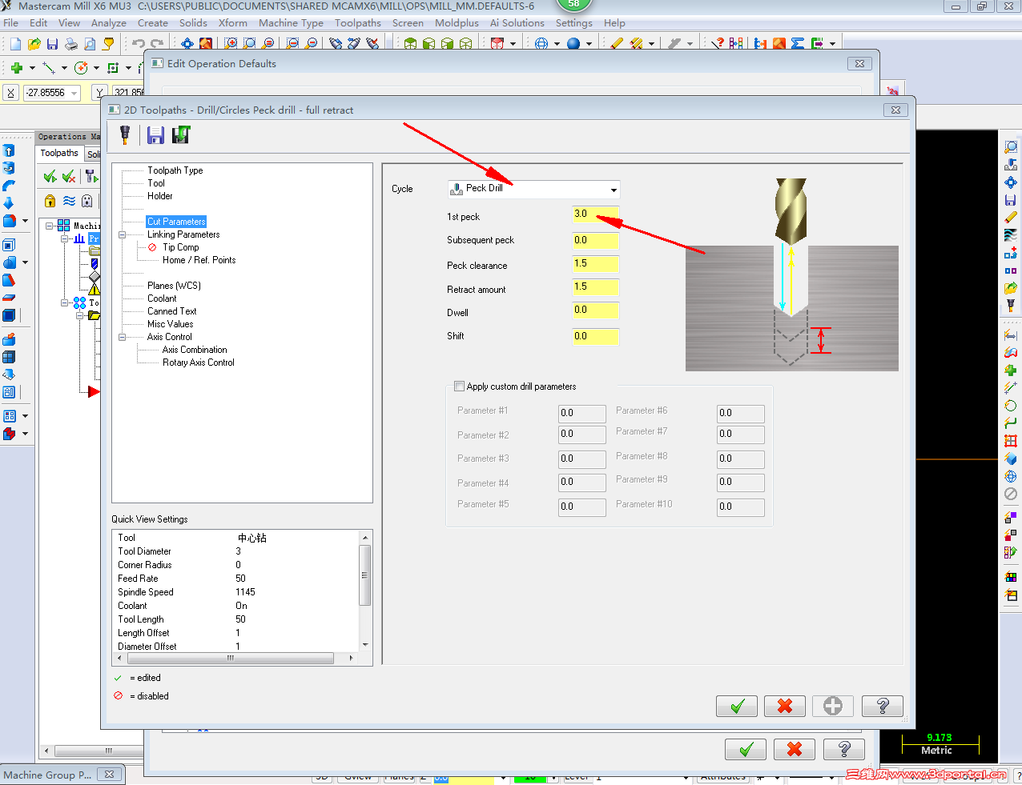
Task: Select Home / Ref. Points tree item
Action: click(x=199, y=260)
